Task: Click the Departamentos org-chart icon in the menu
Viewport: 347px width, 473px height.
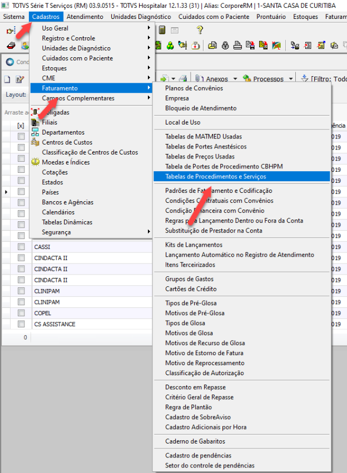Action: point(35,132)
